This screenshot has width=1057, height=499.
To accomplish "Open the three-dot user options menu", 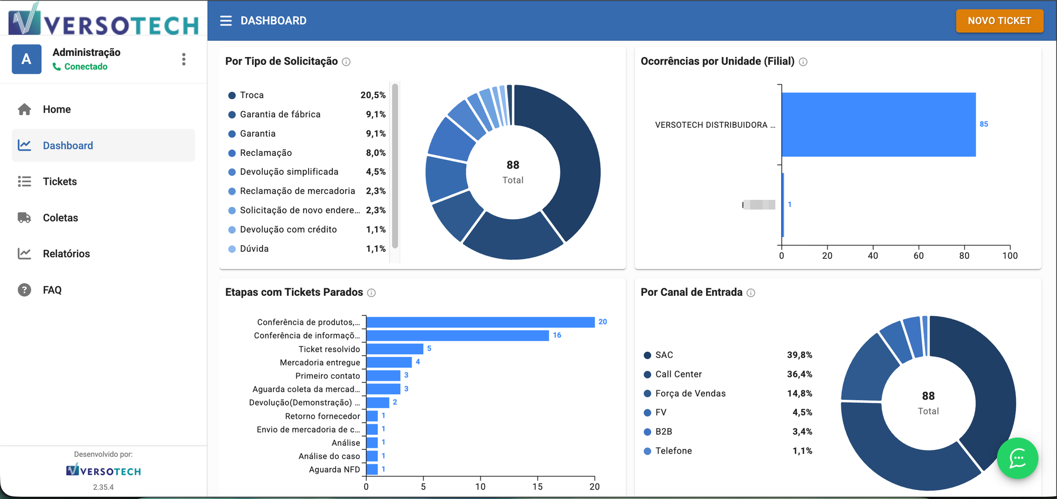I will 184,59.
